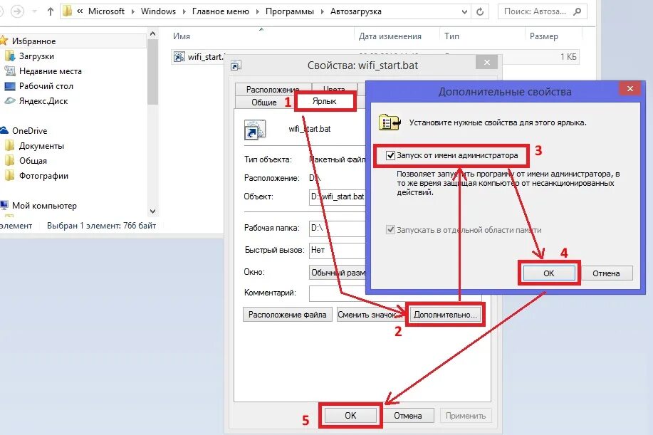Expand the Windows breadcrumb arrow
653x435 pixels.
tap(184, 11)
